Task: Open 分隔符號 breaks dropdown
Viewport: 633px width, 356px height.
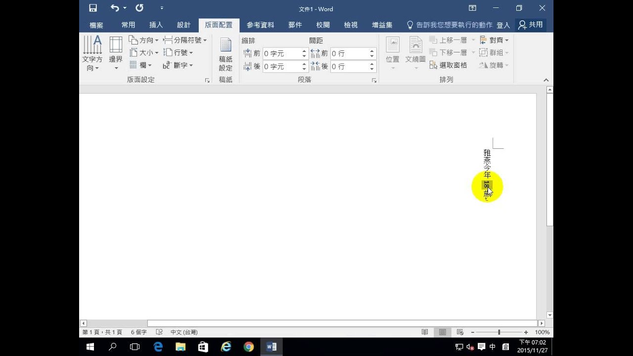Action: pyautogui.click(x=185, y=40)
